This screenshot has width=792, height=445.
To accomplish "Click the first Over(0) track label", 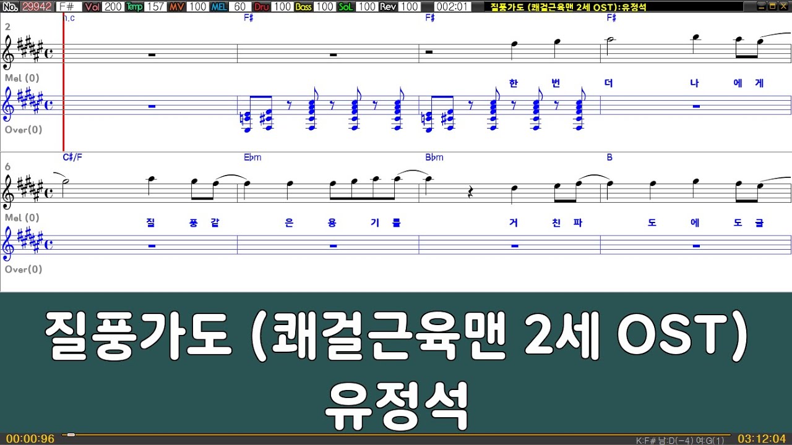I will (x=24, y=130).
